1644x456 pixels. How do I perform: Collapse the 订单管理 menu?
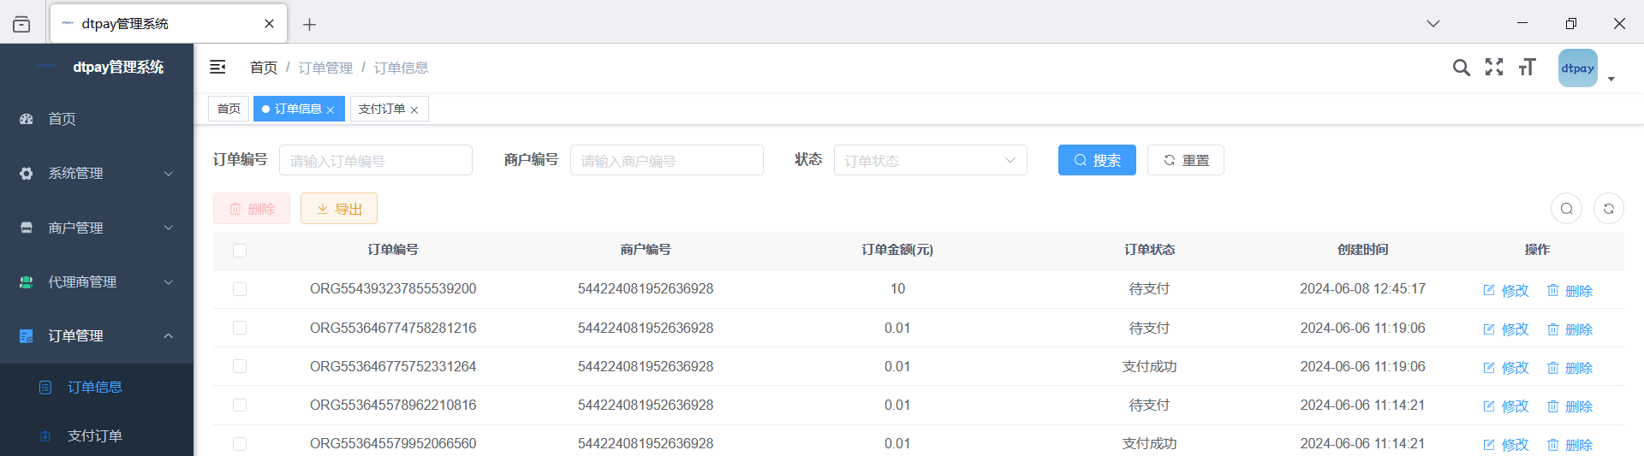tap(97, 335)
